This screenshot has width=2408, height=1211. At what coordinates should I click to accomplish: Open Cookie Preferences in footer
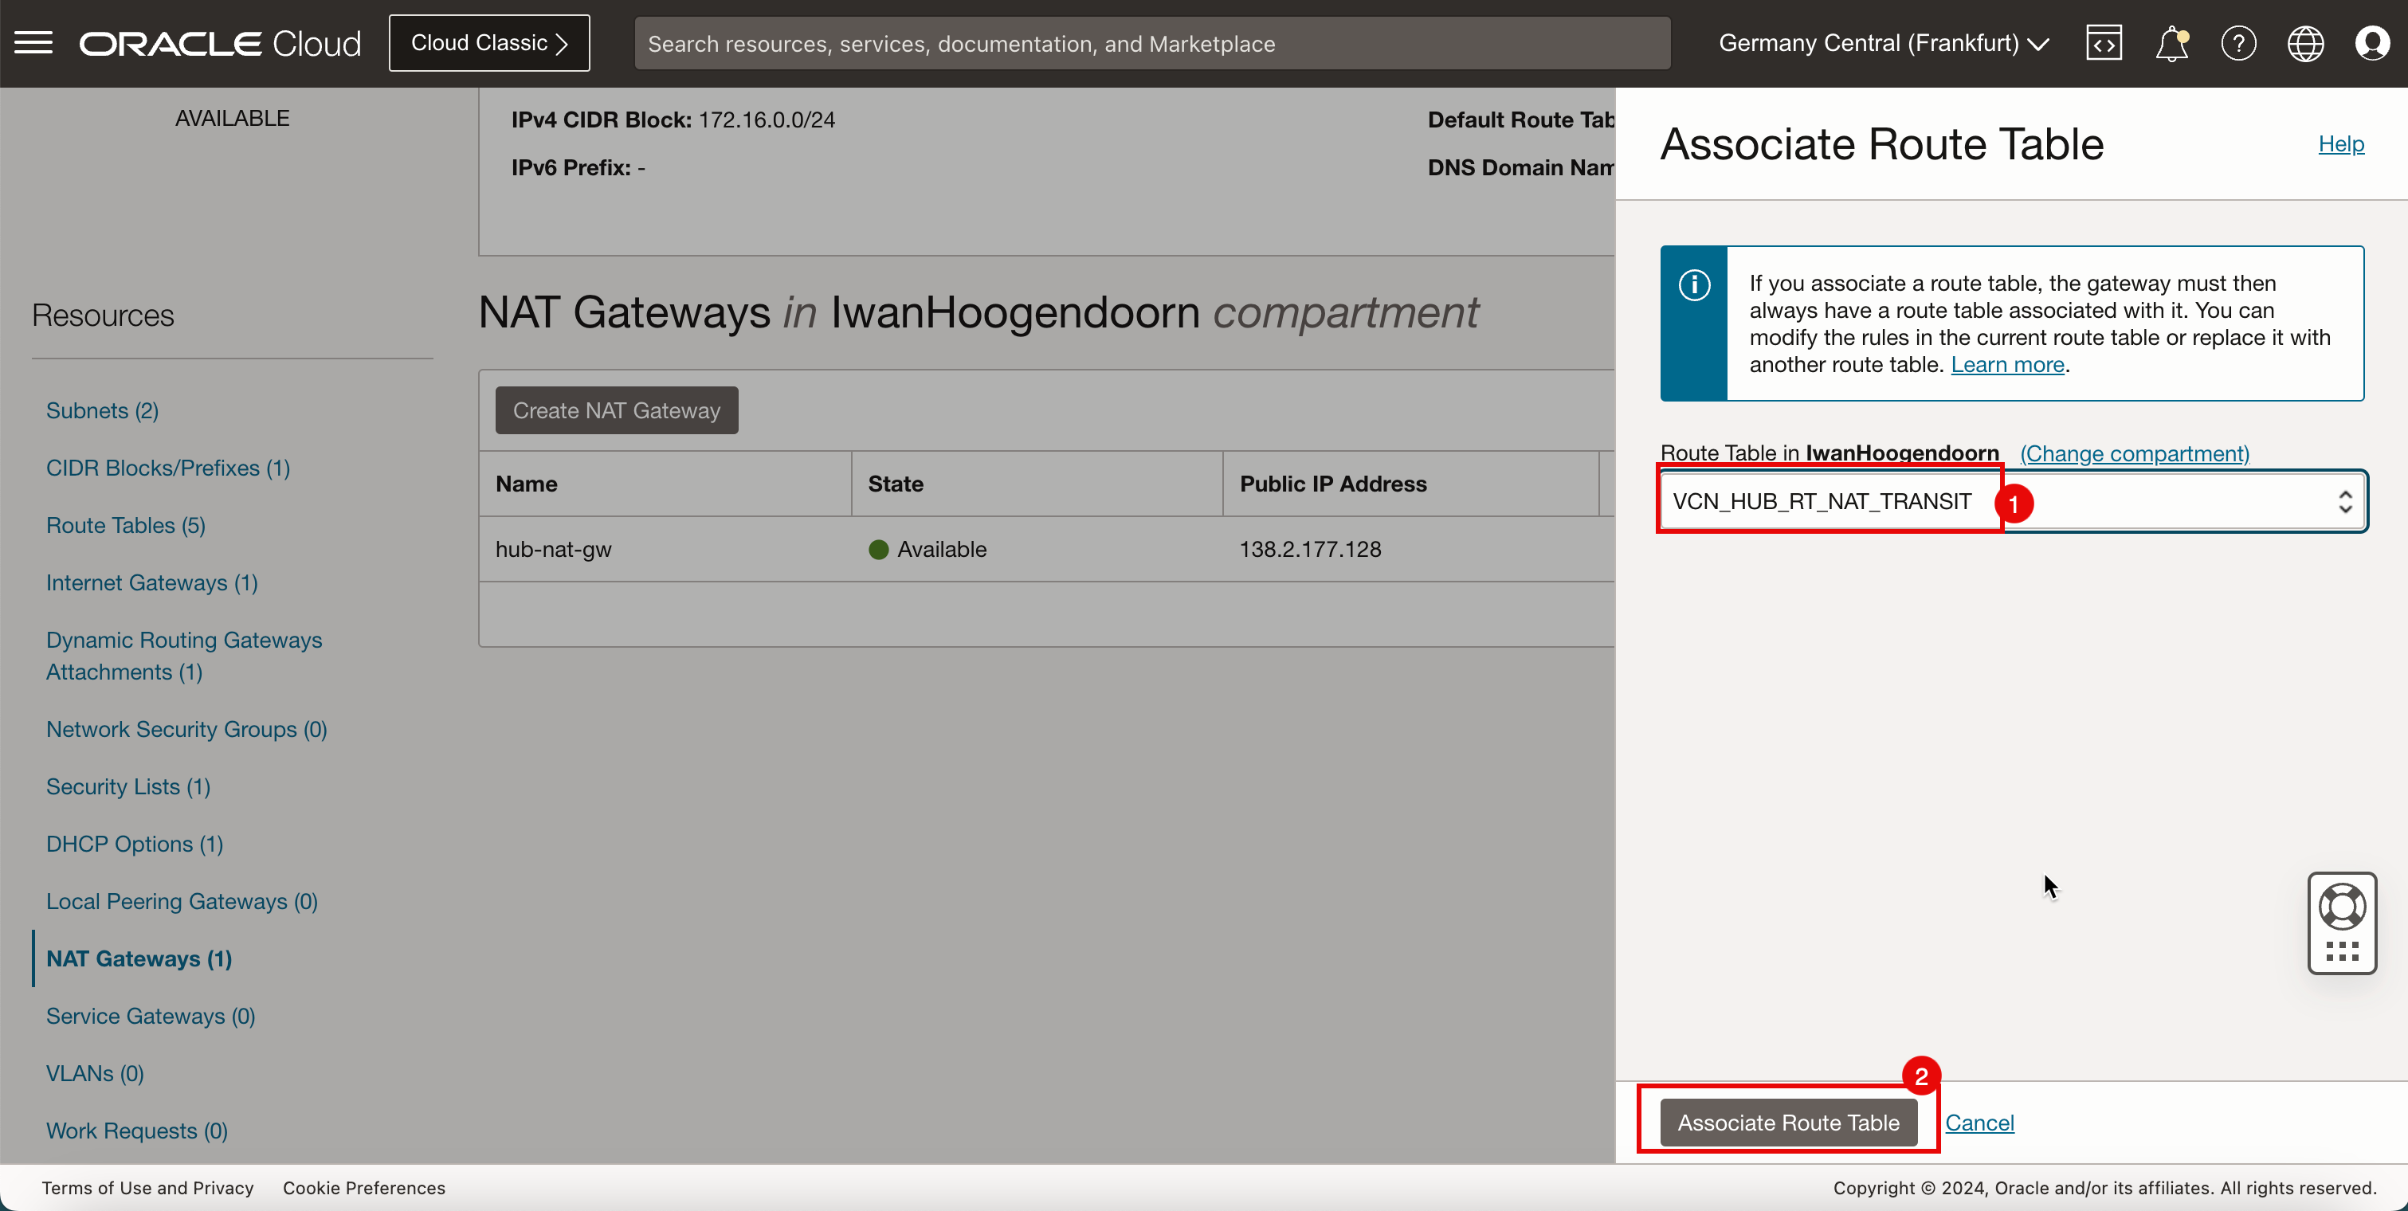[363, 1188]
